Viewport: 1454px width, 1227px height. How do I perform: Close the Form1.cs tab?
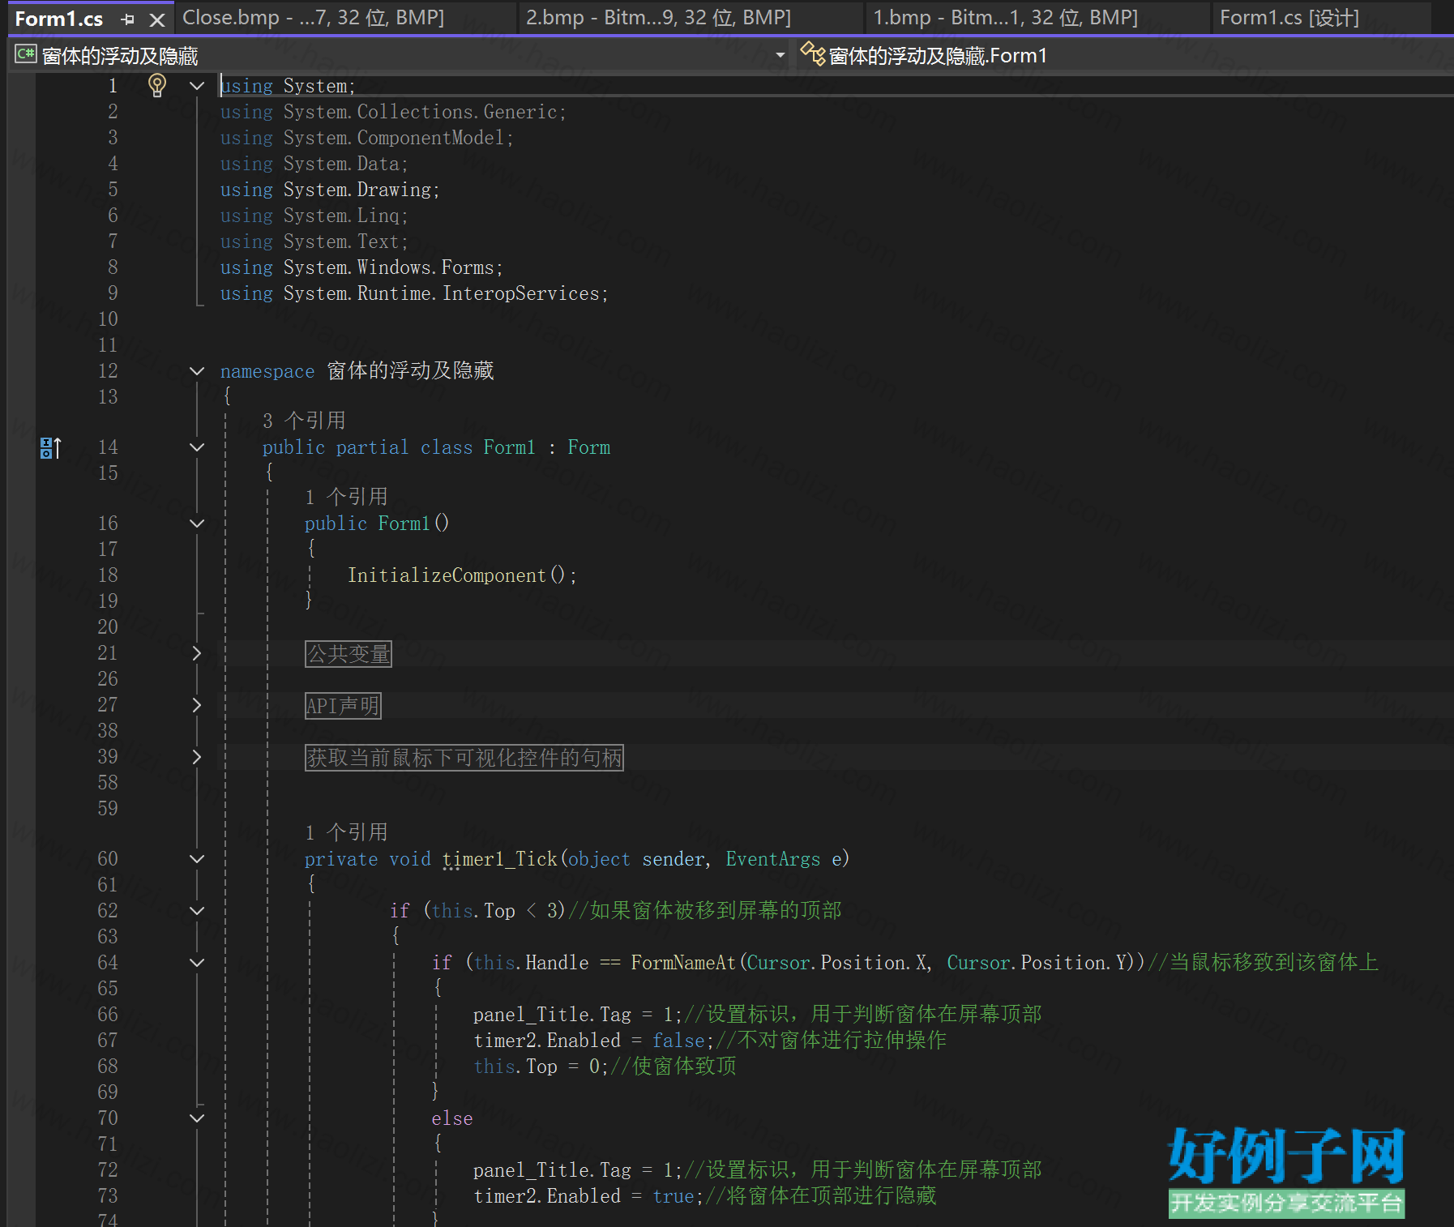(157, 19)
